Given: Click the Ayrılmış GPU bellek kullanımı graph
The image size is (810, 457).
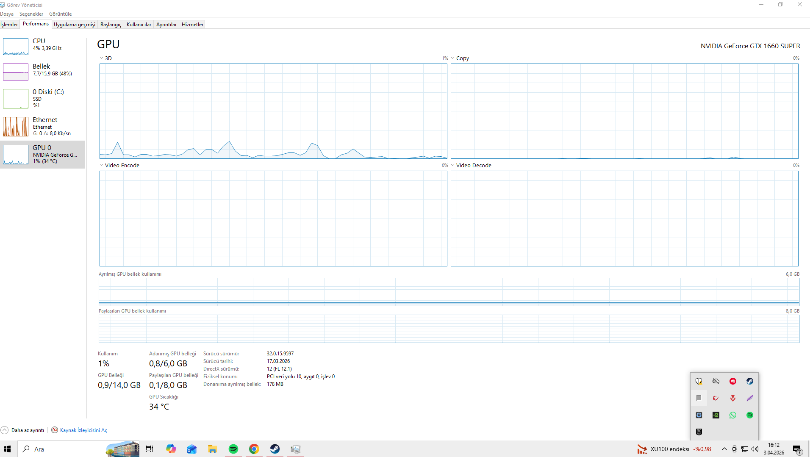Looking at the screenshot, I should [x=449, y=292].
